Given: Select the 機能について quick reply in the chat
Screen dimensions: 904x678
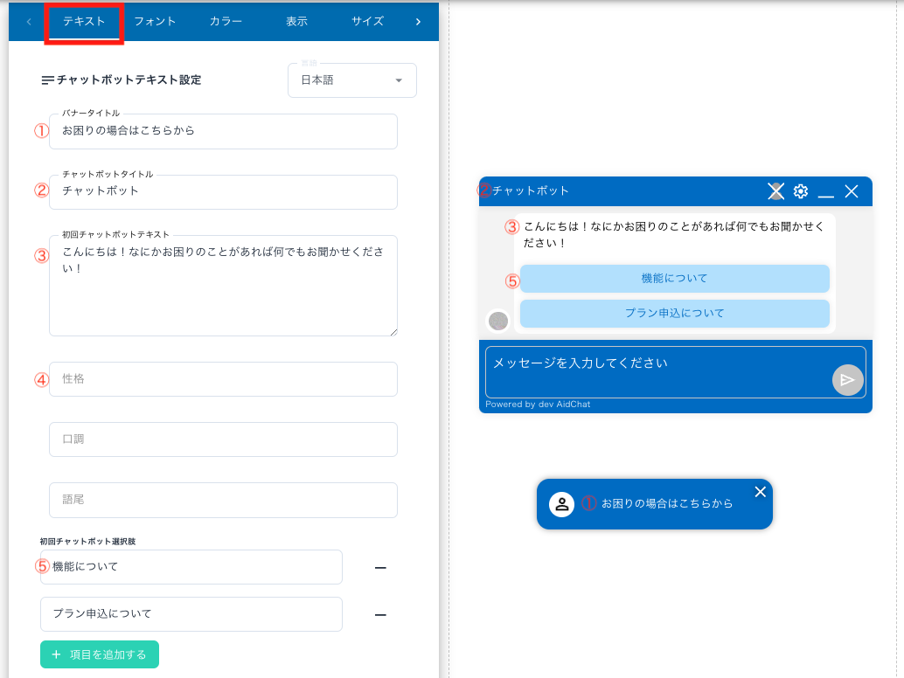Looking at the screenshot, I should coord(674,279).
